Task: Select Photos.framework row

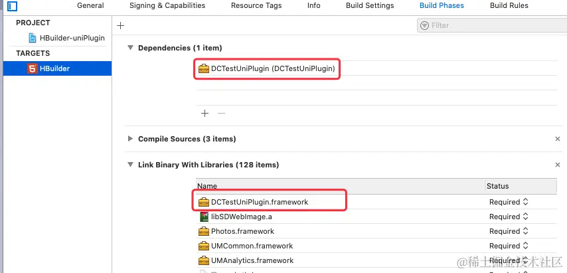Action: tap(376, 231)
